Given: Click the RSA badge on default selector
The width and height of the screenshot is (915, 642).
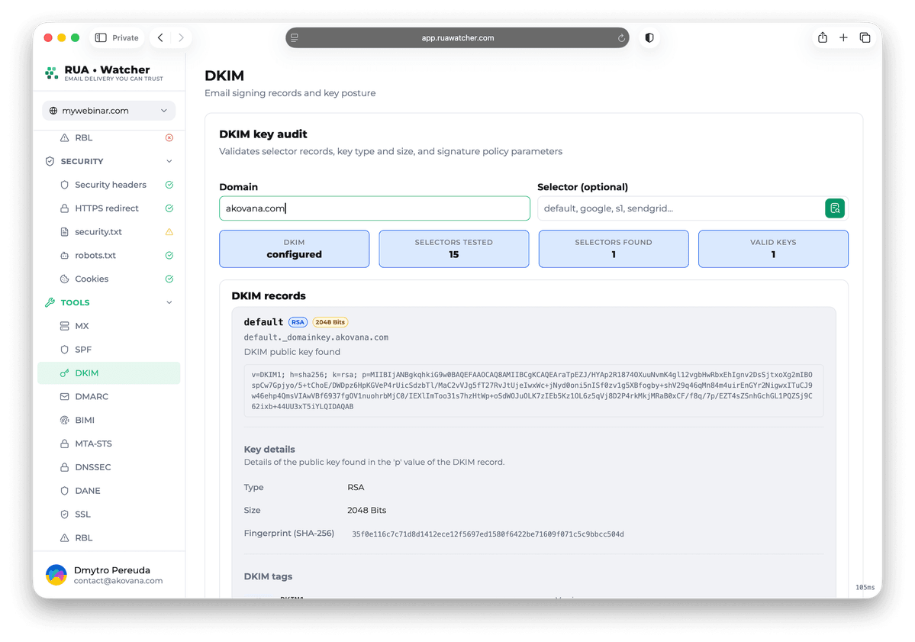Looking at the screenshot, I should [298, 322].
